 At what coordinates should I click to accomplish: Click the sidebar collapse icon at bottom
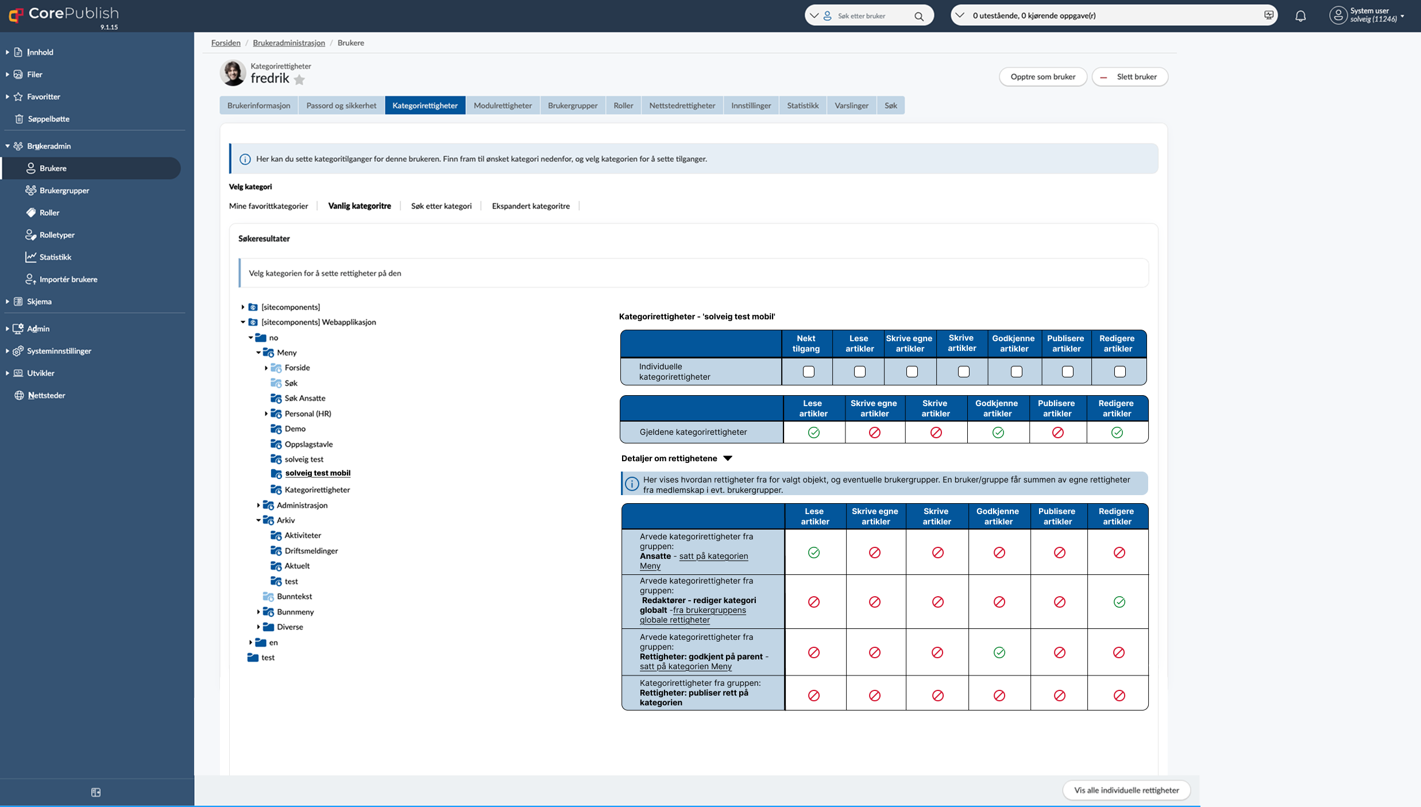click(96, 792)
